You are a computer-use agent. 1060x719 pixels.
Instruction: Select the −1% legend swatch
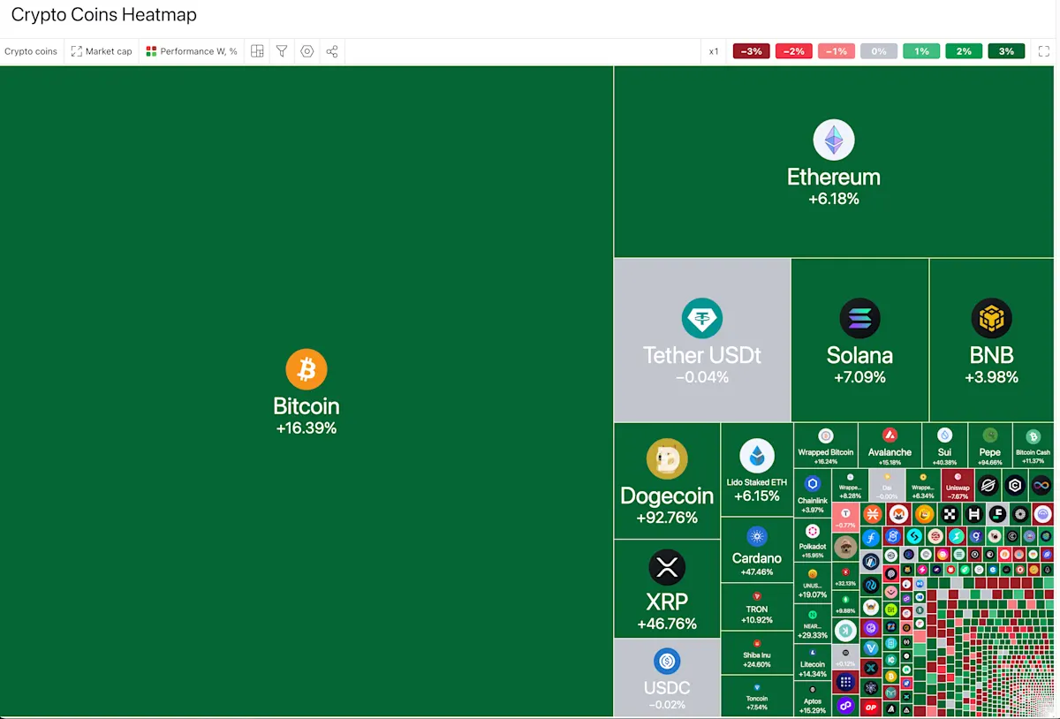point(837,51)
